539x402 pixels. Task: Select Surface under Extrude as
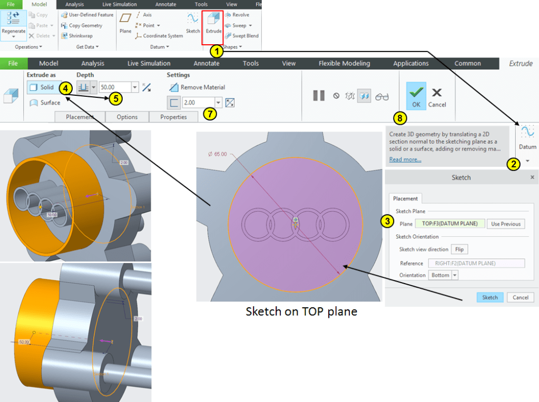[x=45, y=103]
